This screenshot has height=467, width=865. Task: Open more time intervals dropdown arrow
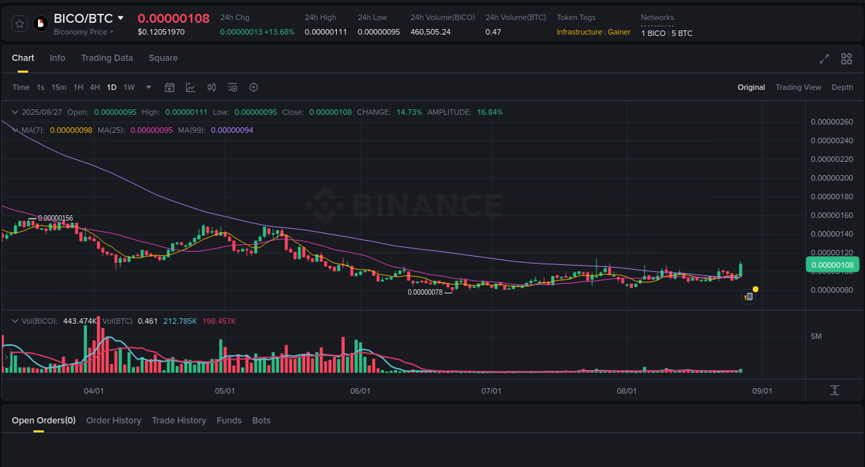(148, 87)
